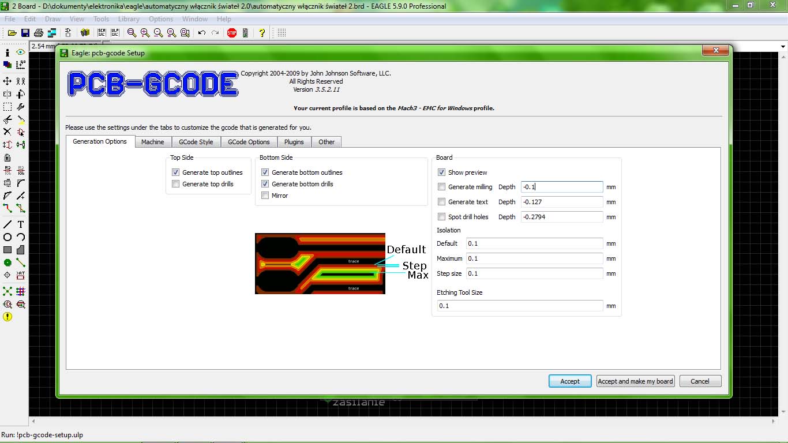Enable Spot drill holes checkbox
The height and width of the screenshot is (443, 788).
coord(441,217)
